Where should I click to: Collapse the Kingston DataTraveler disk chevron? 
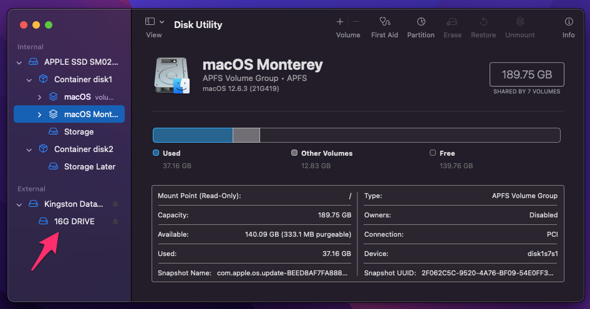click(19, 204)
